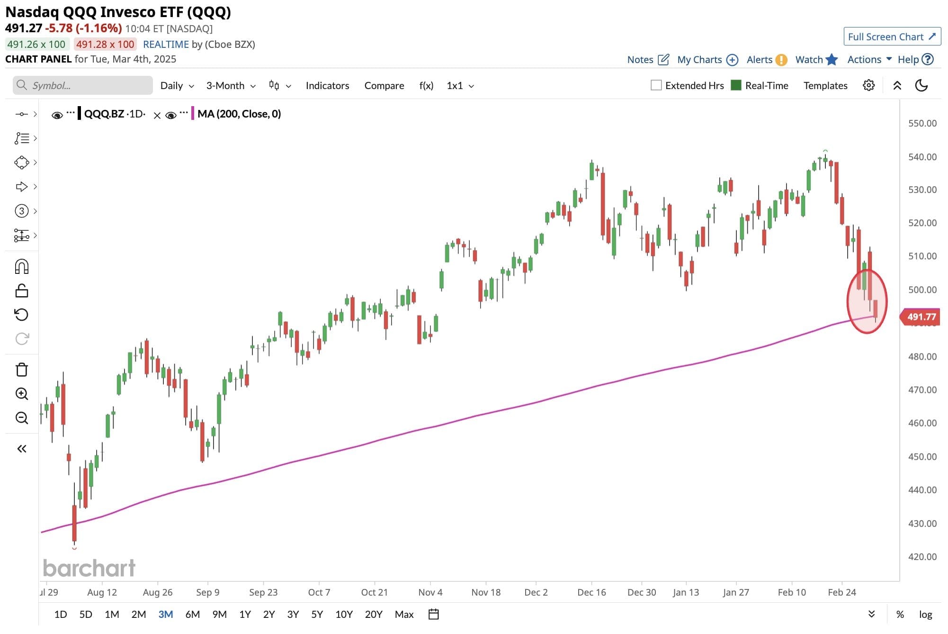The height and width of the screenshot is (634, 948).
Task: Click the Full Screen Chart button
Action: (x=891, y=36)
